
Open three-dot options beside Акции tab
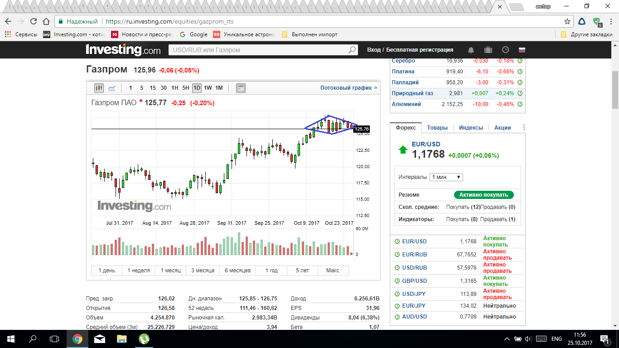click(524, 127)
